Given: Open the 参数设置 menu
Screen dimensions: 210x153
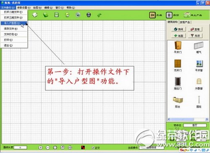Looking at the screenshot, I should click(24, 8).
